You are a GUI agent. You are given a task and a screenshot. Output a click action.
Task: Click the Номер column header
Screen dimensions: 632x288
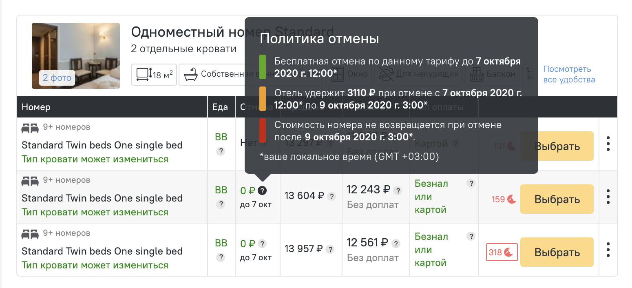click(36, 107)
